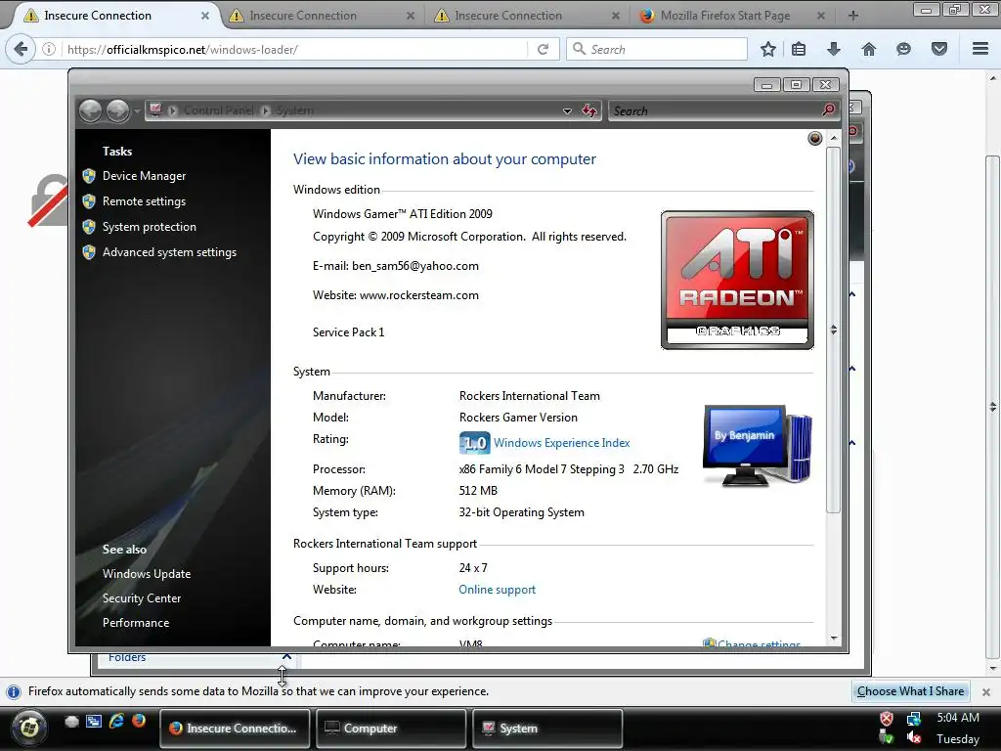1001x751 pixels.
Task: Open the Firefox downloads arrow
Action: 833,49
